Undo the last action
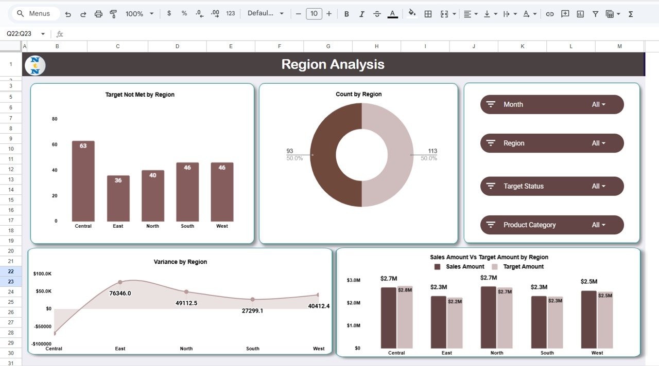 coord(68,13)
